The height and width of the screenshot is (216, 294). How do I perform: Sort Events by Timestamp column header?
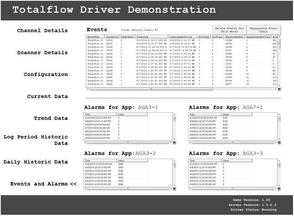click(152, 37)
